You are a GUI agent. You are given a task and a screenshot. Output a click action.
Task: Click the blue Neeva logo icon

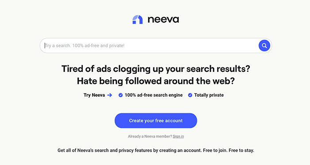point(137,20)
